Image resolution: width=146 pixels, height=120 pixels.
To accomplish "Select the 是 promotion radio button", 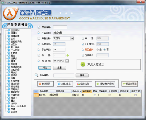I will tap(98, 50).
